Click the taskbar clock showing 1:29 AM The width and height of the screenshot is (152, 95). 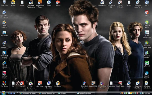point(147,93)
